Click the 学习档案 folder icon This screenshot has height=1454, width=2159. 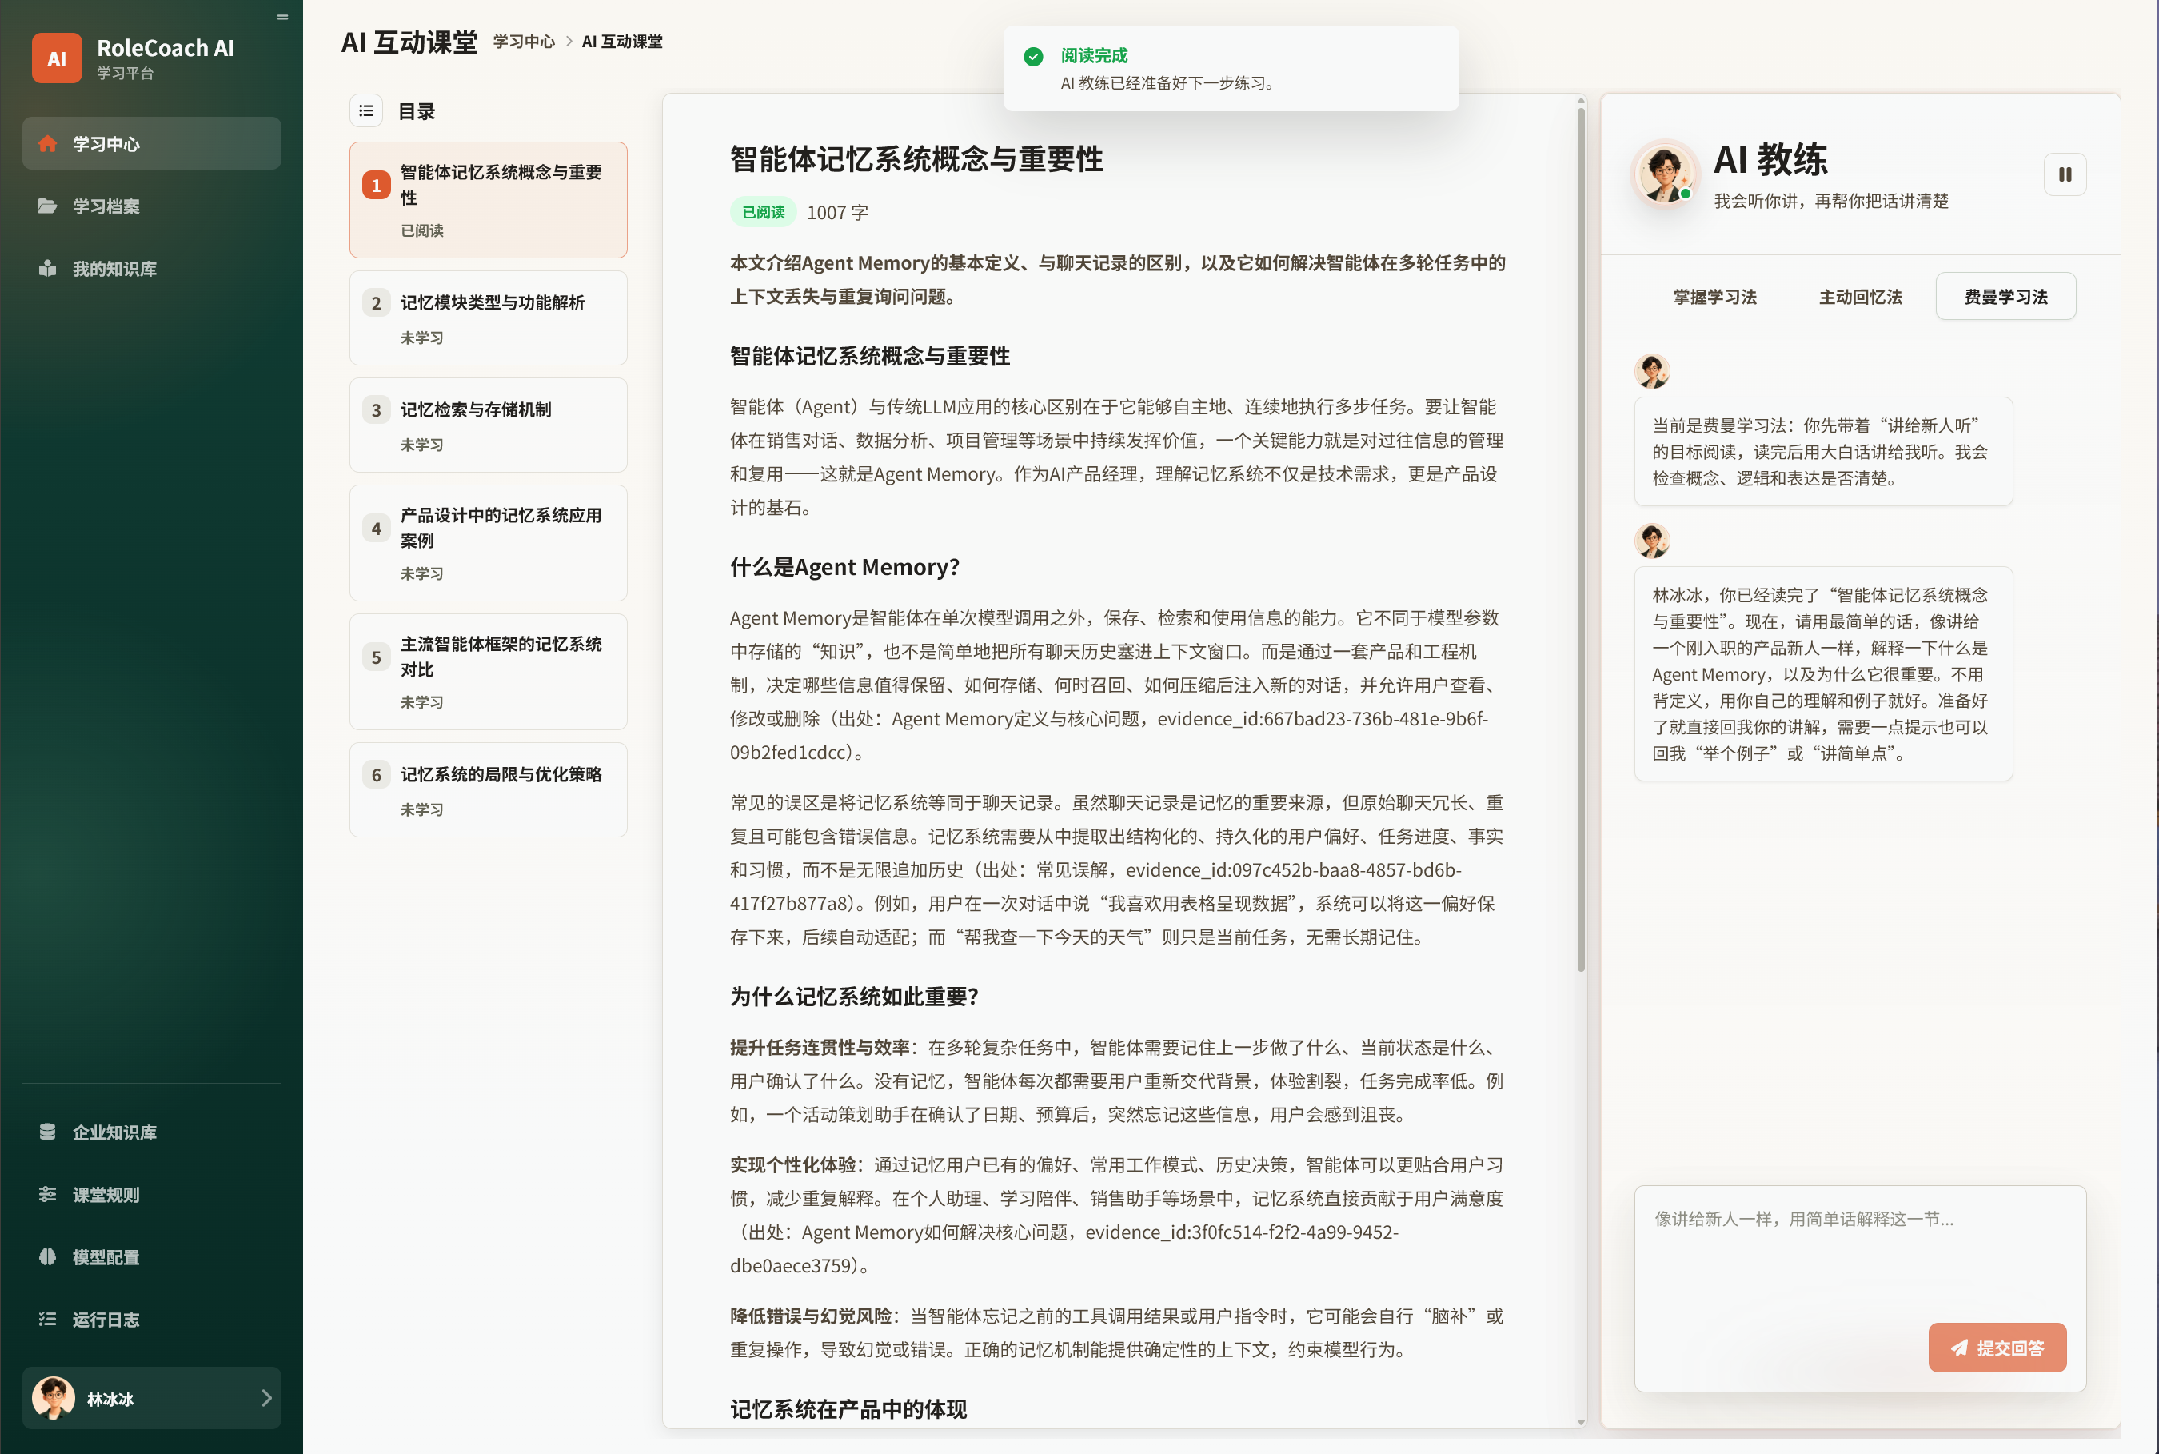pos(47,206)
